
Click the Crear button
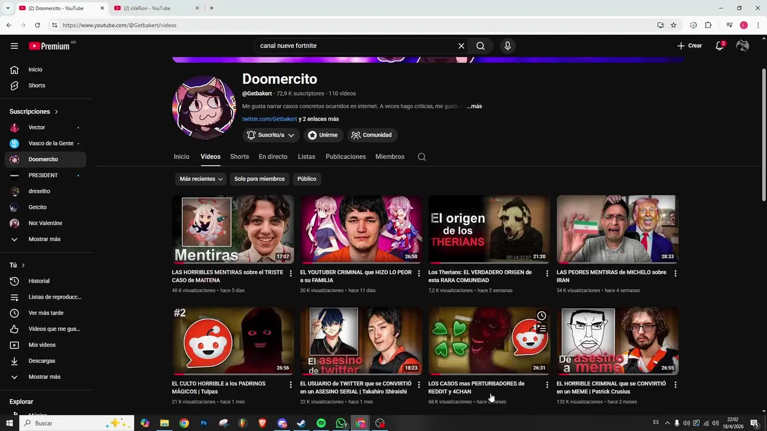point(690,45)
